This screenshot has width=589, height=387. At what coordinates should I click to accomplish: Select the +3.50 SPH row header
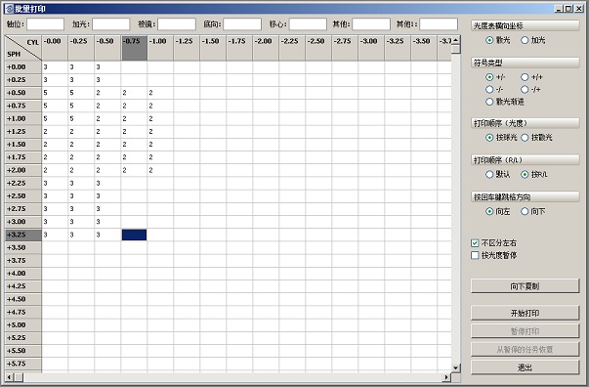[x=22, y=247]
